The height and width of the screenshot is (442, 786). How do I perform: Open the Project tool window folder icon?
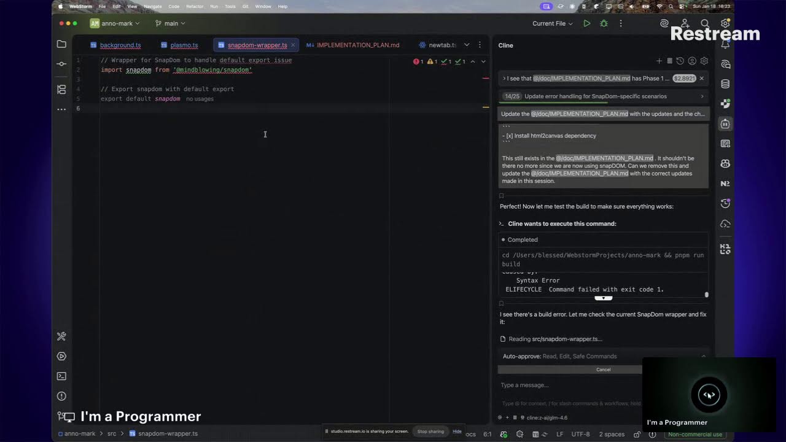click(x=61, y=44)
